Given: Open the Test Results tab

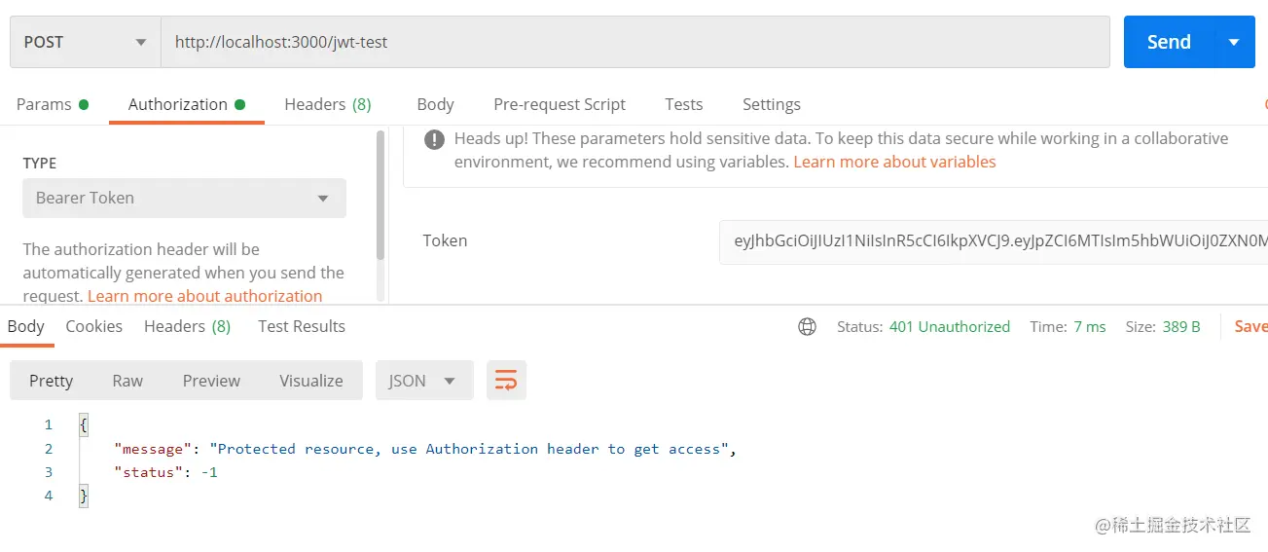Looking at the screenshot, I should click(x=301, y=326).
